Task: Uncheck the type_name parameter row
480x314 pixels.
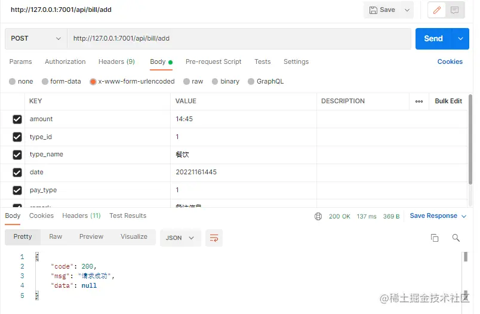Action: [x=17, y=155]
